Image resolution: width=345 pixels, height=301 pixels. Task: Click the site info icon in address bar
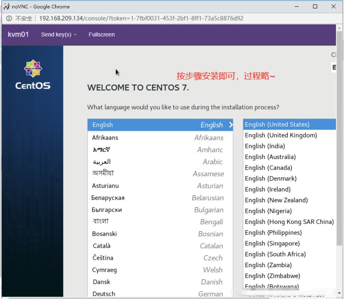click(x=9, y=19)
